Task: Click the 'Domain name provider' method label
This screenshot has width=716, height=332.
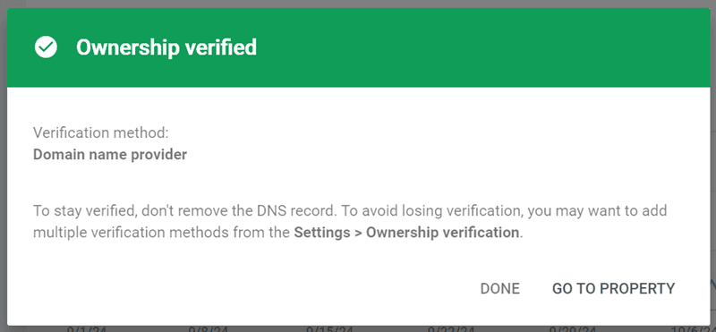Action: 110,155
